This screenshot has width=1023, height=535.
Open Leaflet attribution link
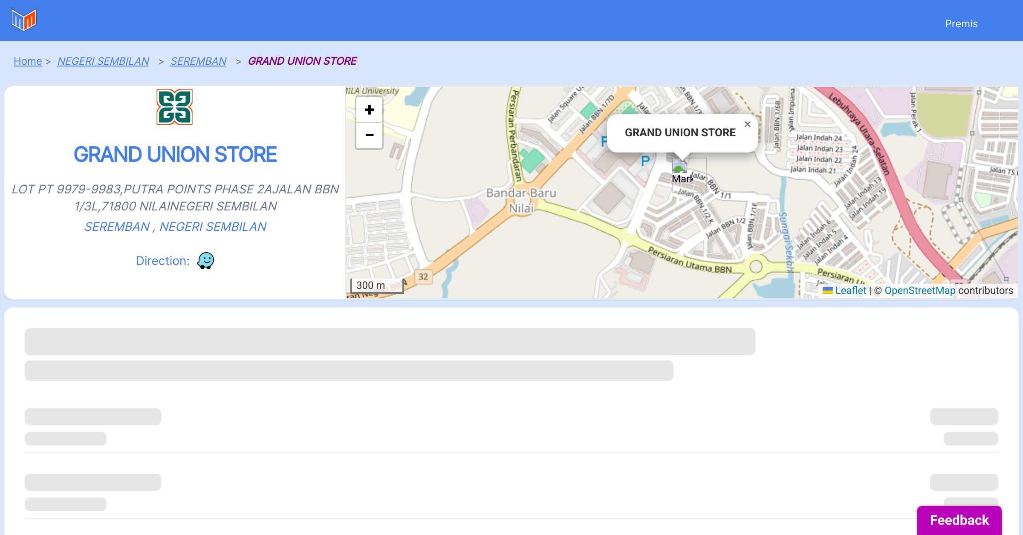tap(850, 291)
